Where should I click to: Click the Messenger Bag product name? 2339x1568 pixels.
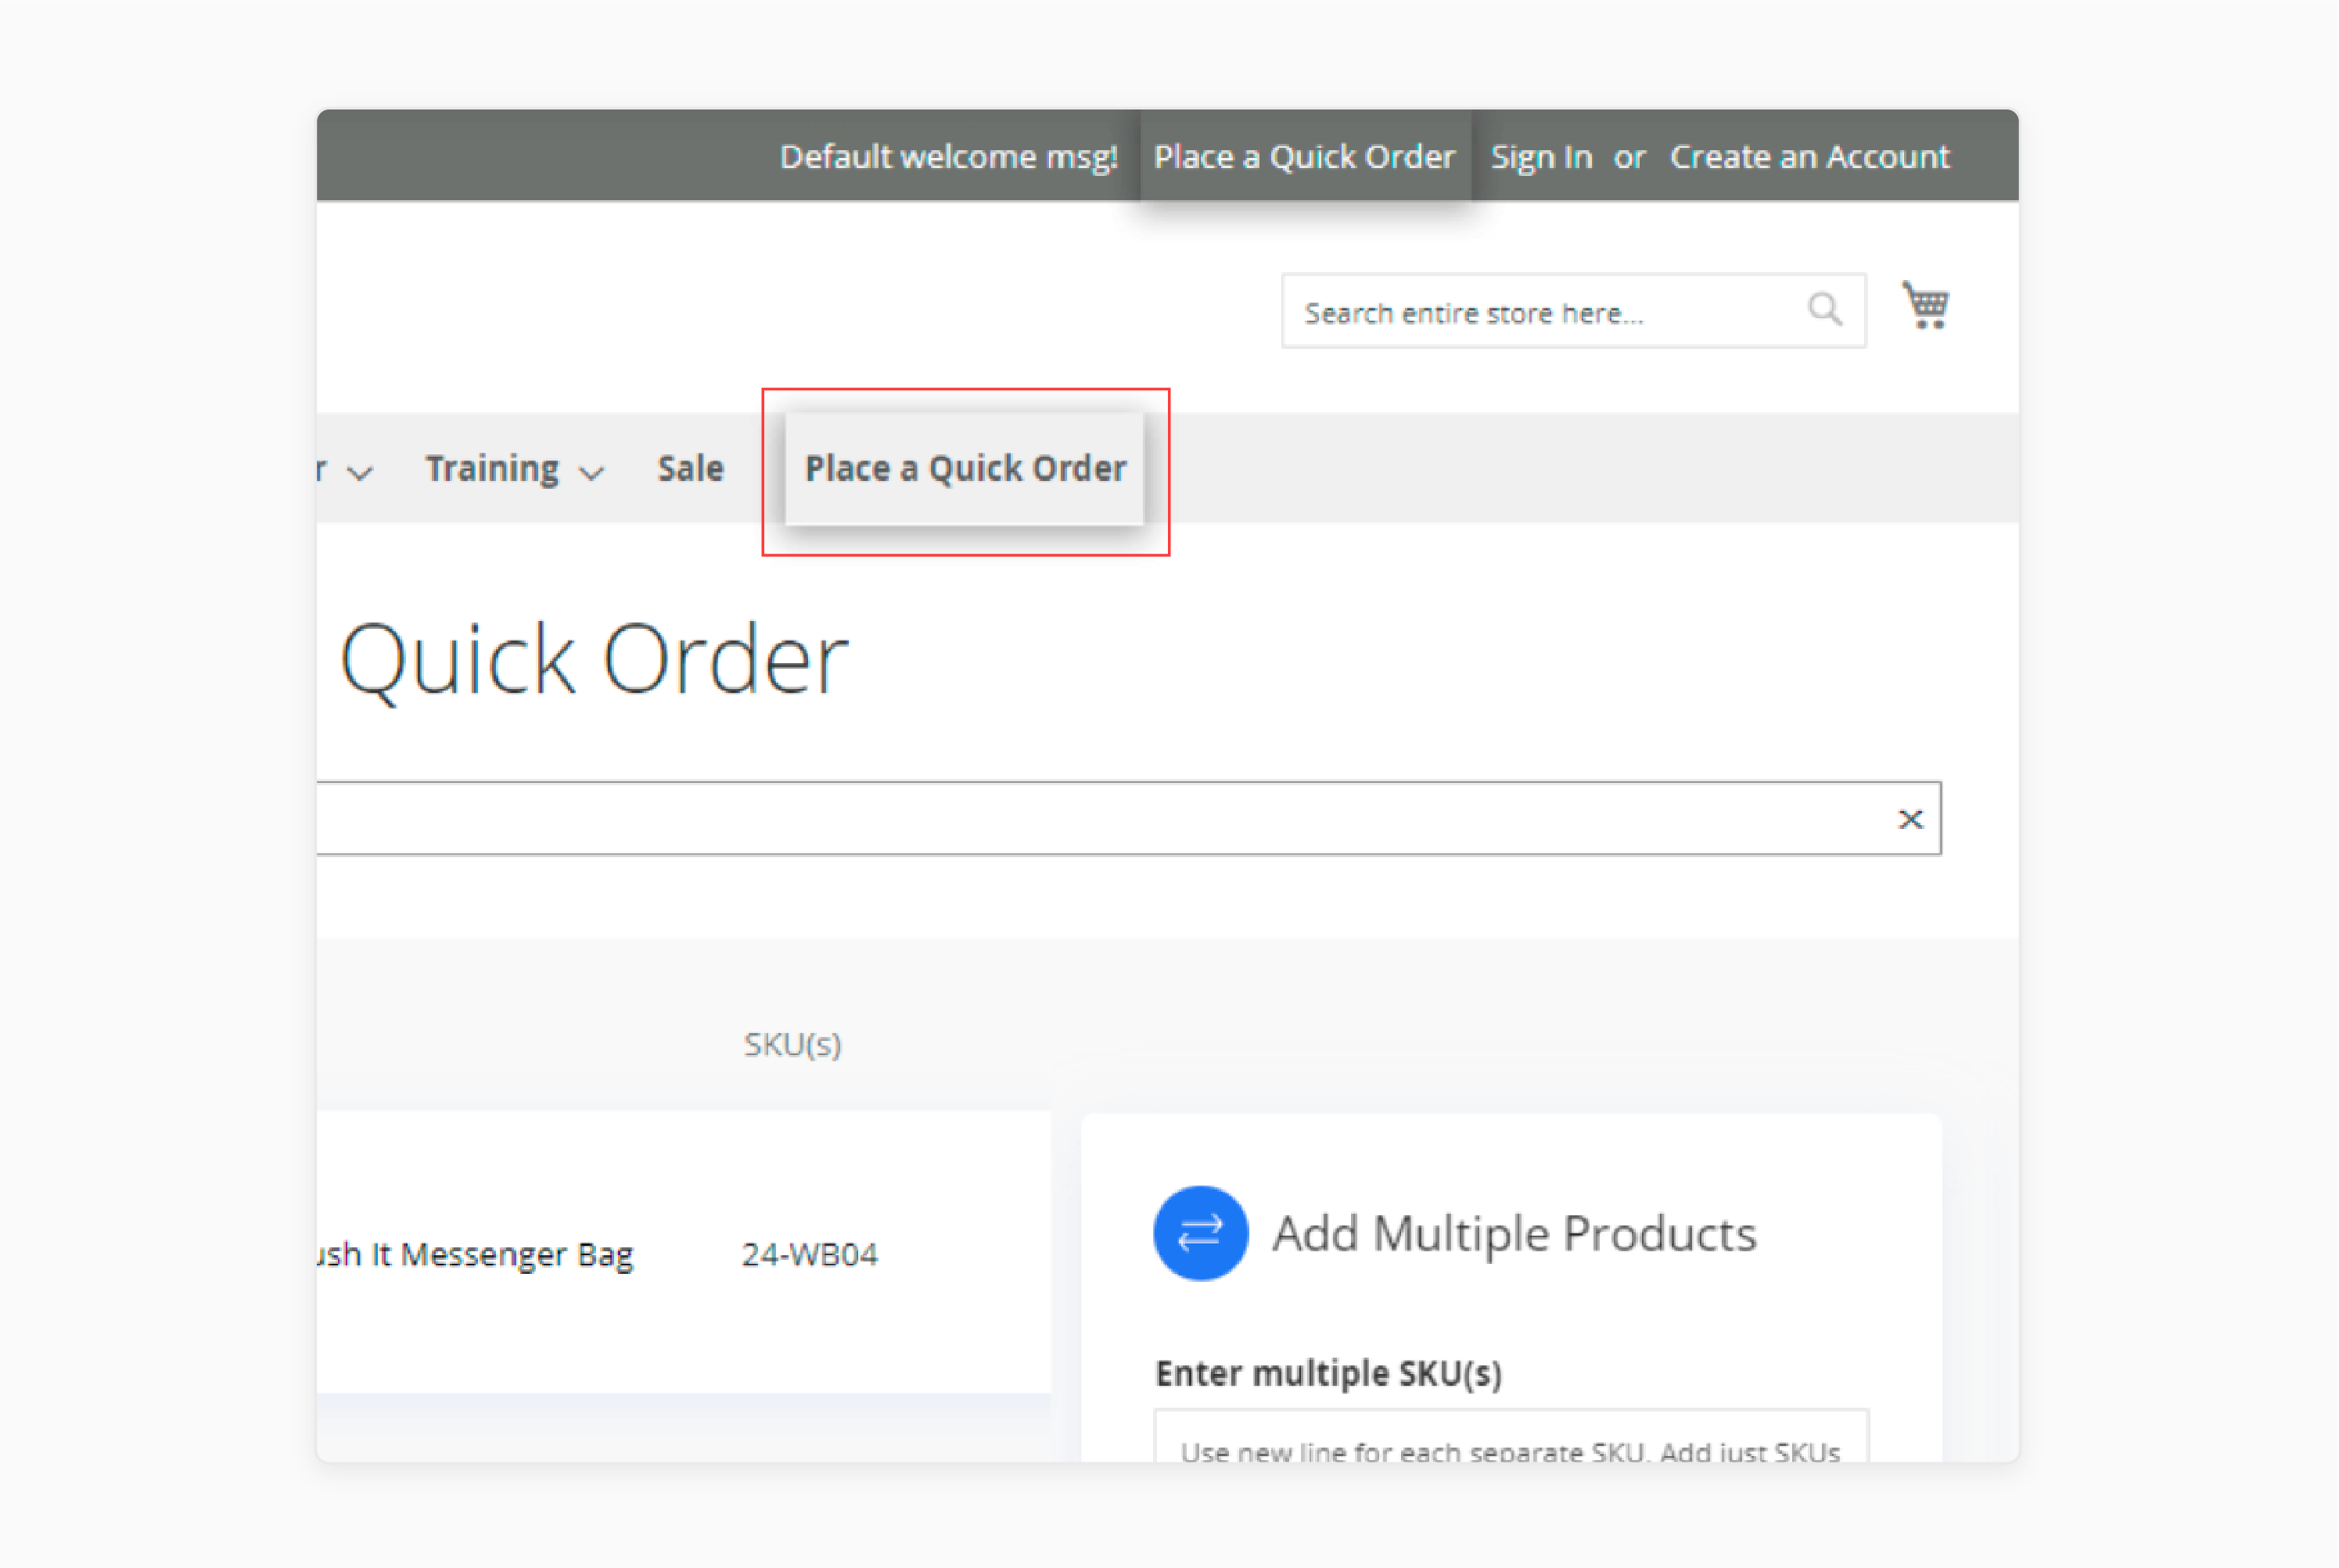(475, 1254)
